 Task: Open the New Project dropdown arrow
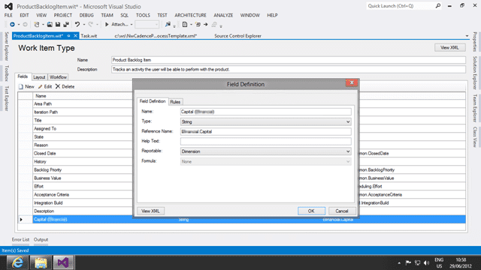(x=43, y=25)
